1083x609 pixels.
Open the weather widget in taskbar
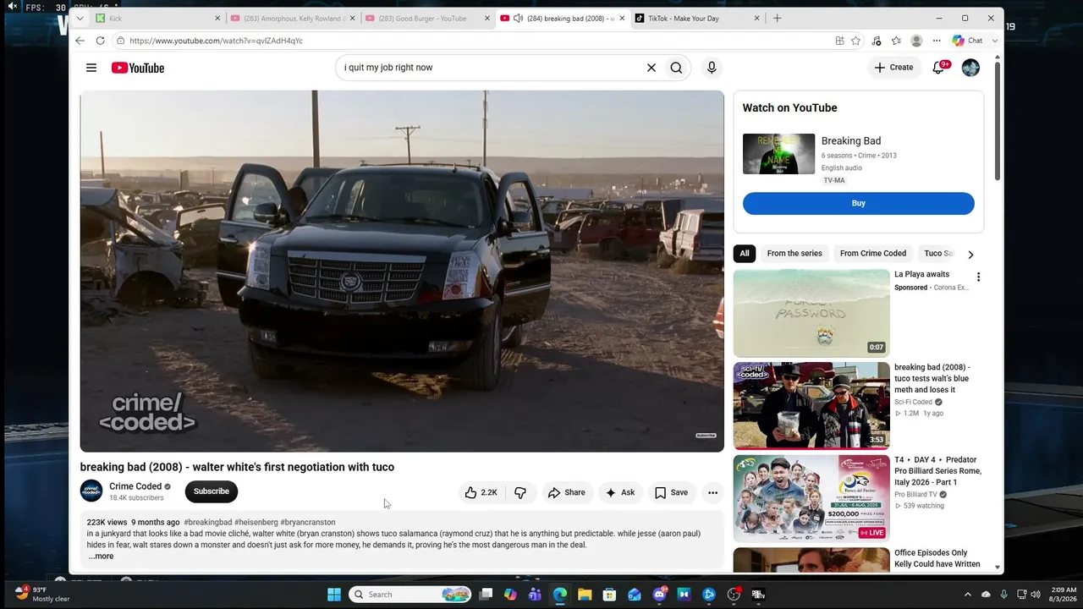pyautogui.click(x=42, y=594)
